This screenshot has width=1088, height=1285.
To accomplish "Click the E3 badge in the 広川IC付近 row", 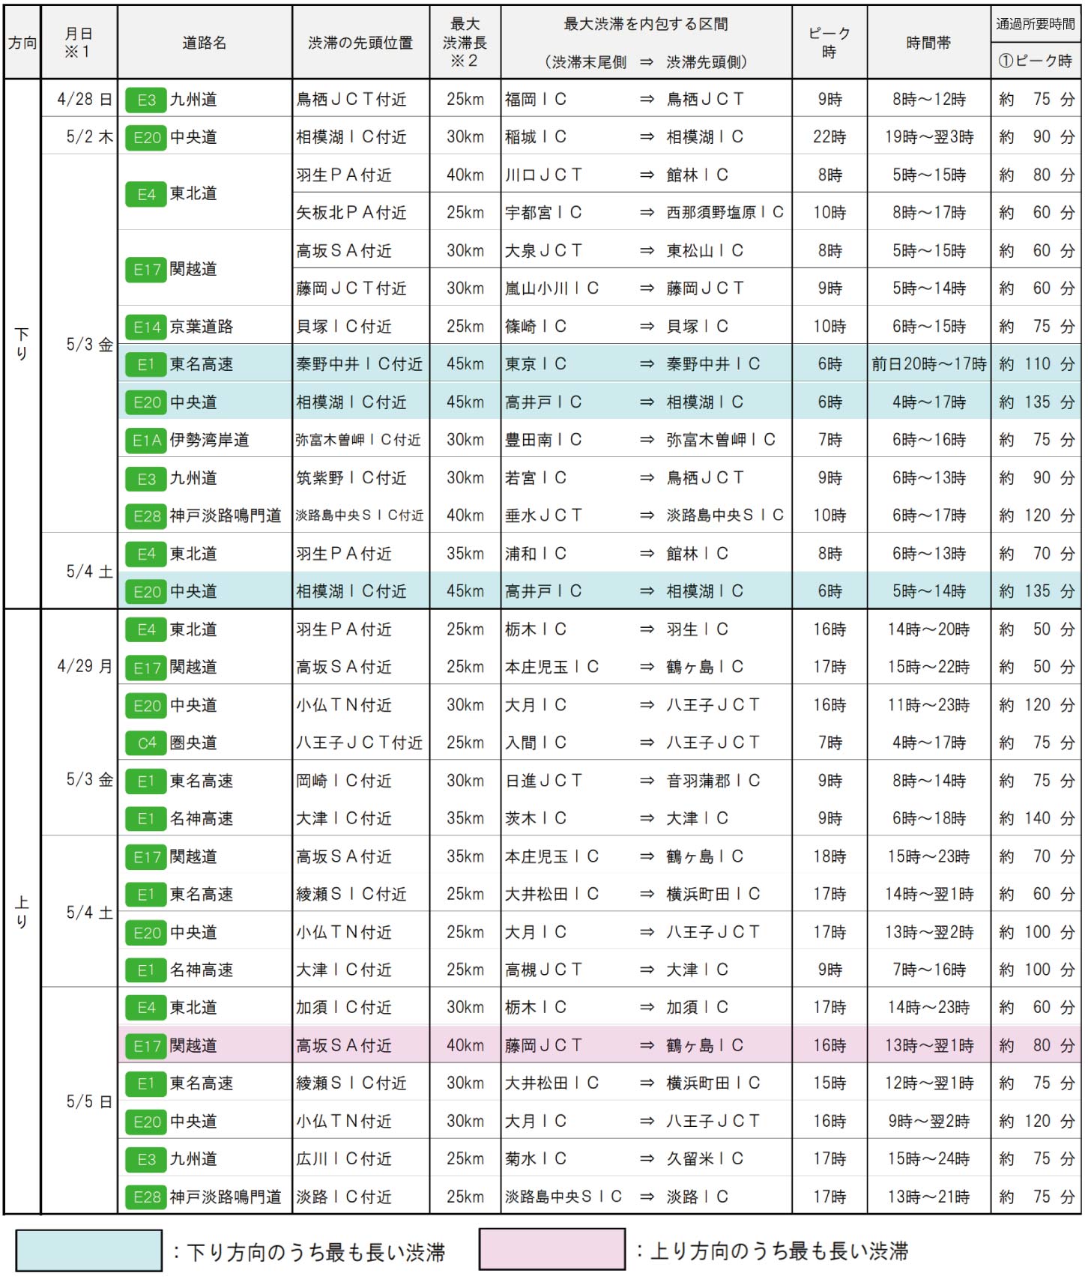I will tap(146, 1160).
